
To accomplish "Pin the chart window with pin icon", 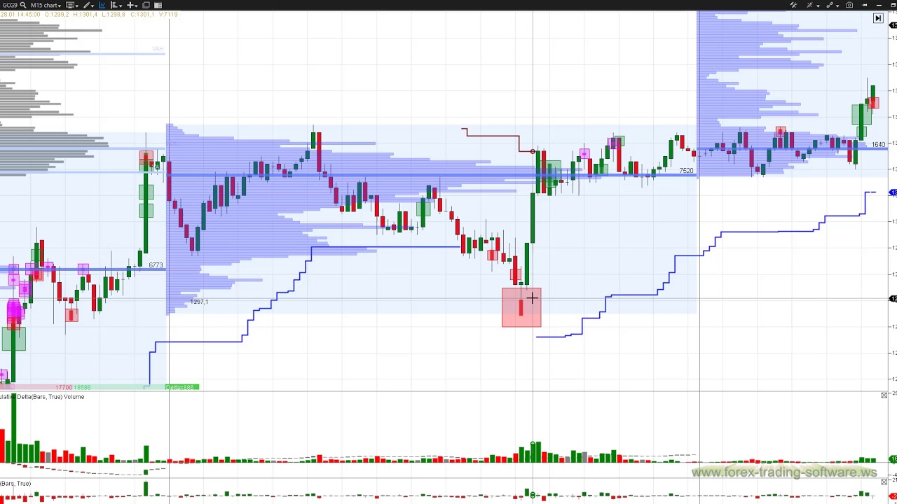I will pos(864,5).
